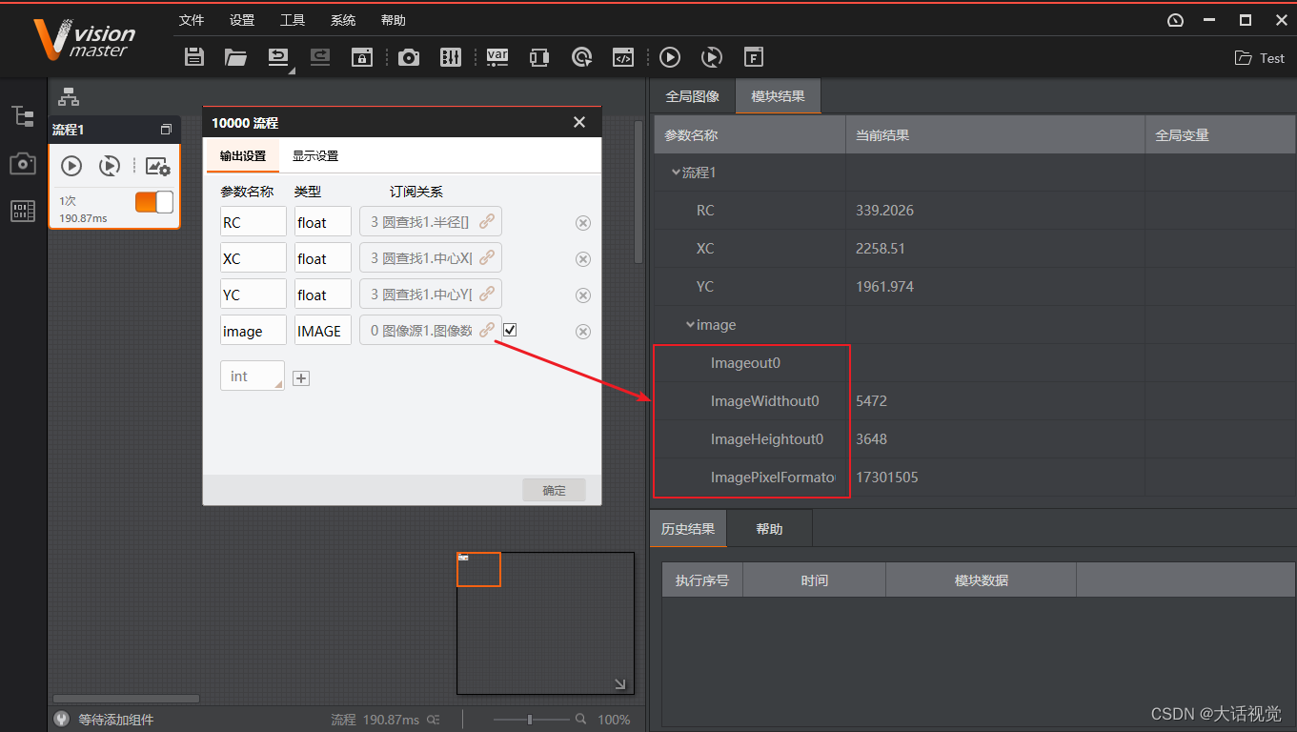
Task: Switch to the 显示设置 tab
Action: click(x=315, y=155)
